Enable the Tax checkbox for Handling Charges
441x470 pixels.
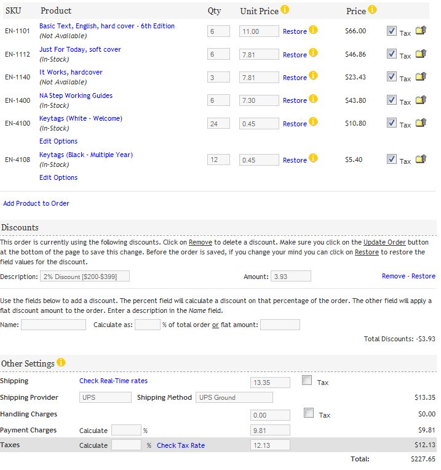(309, 413)
